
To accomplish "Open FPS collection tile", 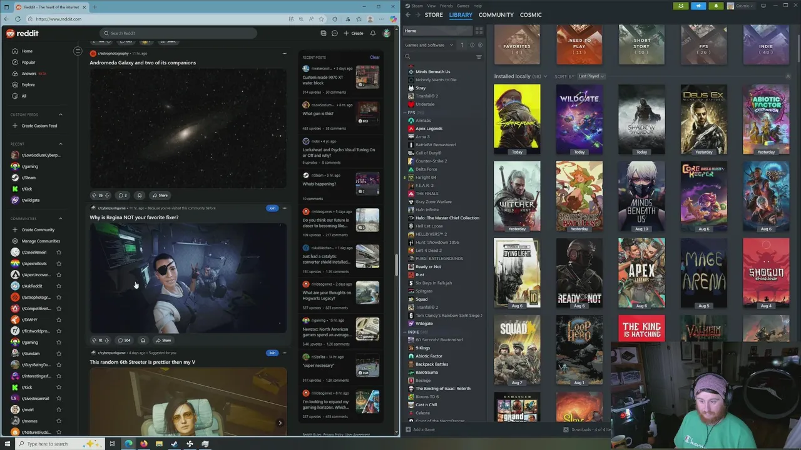I will point(704,45).
